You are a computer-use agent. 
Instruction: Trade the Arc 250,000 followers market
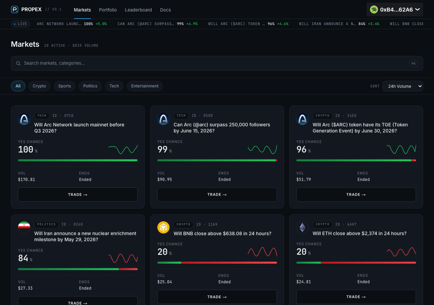click(217, 195)
